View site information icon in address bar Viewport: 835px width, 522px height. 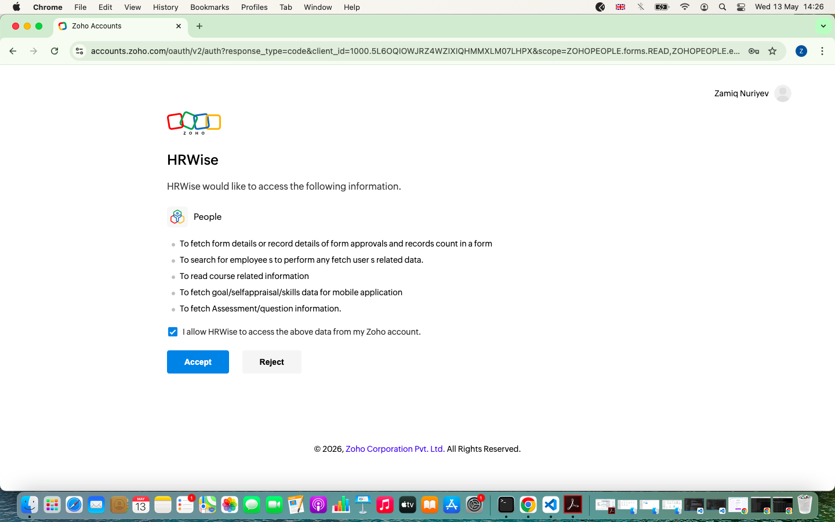click(x=80, y=51)
